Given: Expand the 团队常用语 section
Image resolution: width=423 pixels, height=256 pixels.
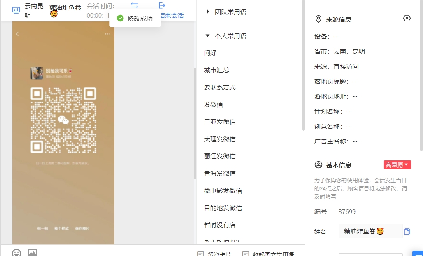Looking at the screenshot, I should point(207,12).
